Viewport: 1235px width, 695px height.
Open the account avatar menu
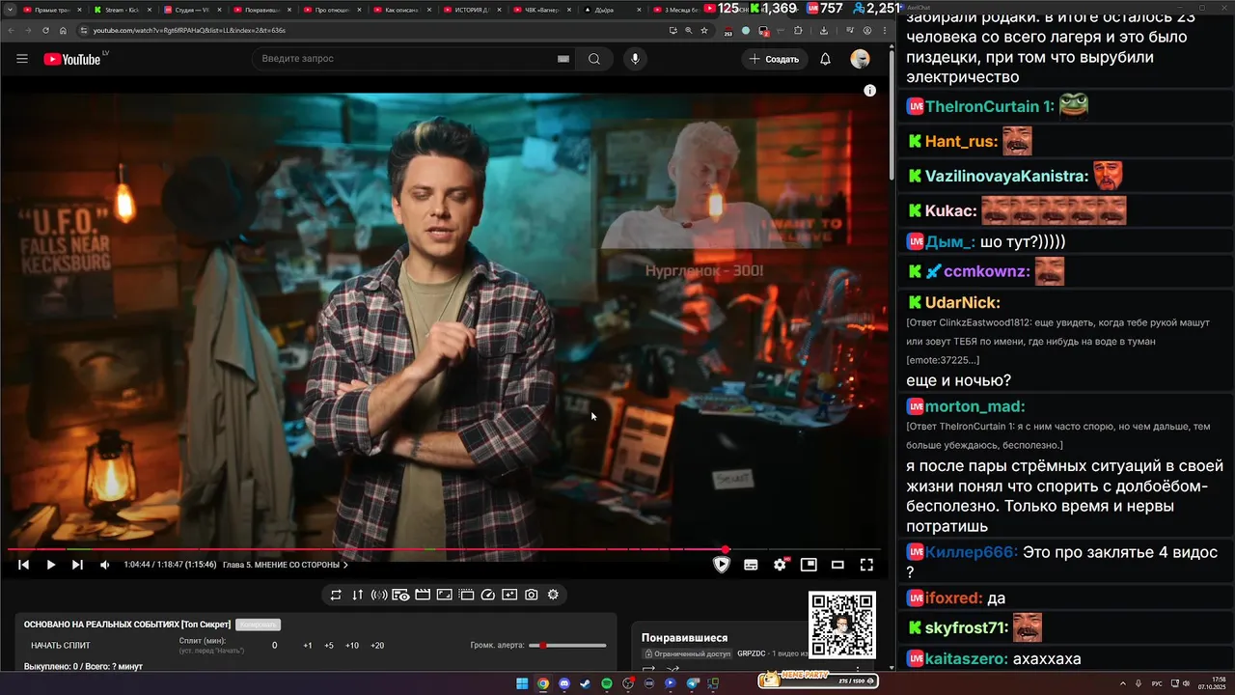(860, 59)
